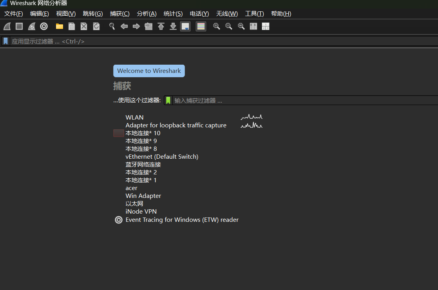Save the capture file
The image size is (438, 290).
(72, 26)
